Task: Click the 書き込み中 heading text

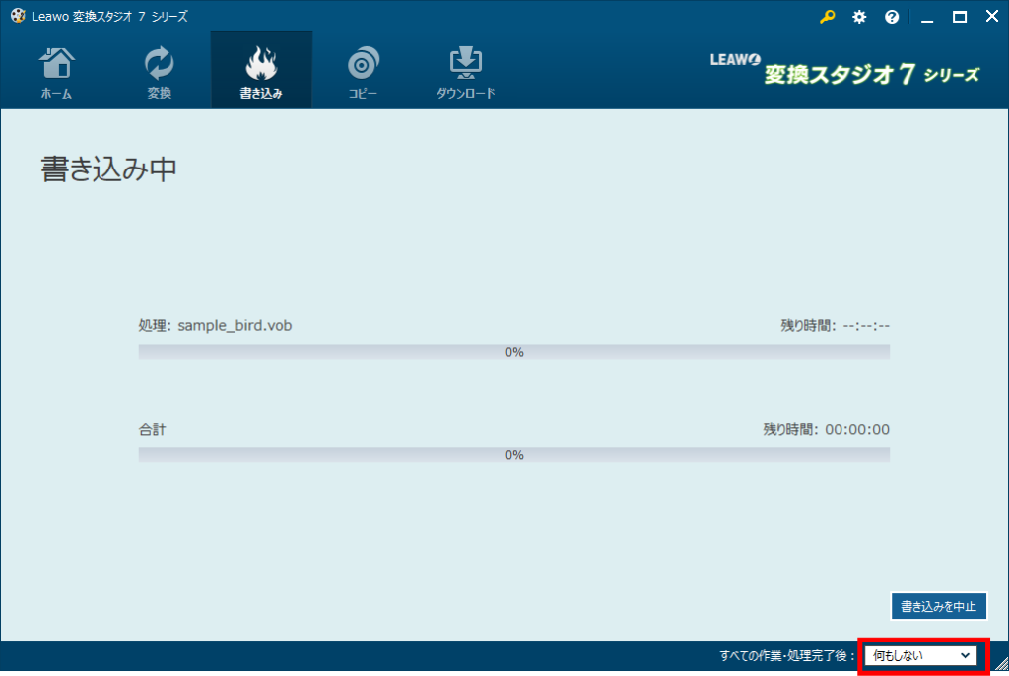Action: 109,169
